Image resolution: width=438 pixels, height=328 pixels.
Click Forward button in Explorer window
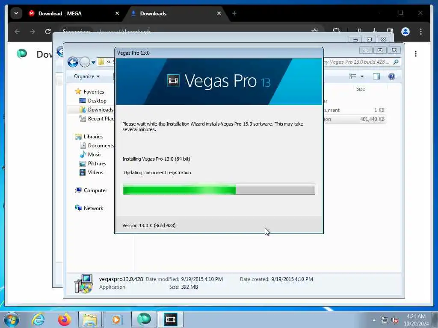85,62
